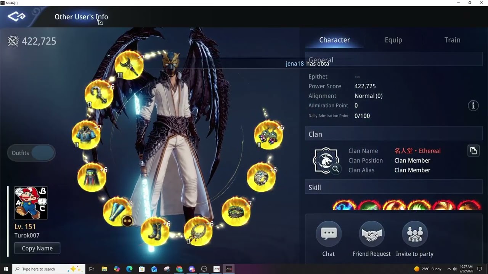Open File Explorer from the taskbar
Viewport: 488px width, 274px height.
point(104,269)
